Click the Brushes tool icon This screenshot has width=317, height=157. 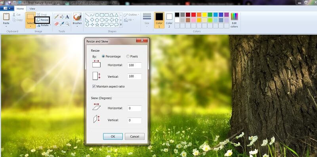(77, 17)
